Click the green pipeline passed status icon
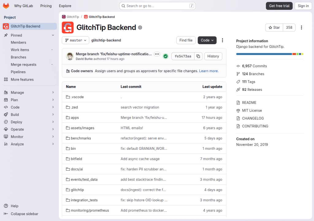This screenshot has width=314, height=221. pyautogui.click(x=166, y=56)
